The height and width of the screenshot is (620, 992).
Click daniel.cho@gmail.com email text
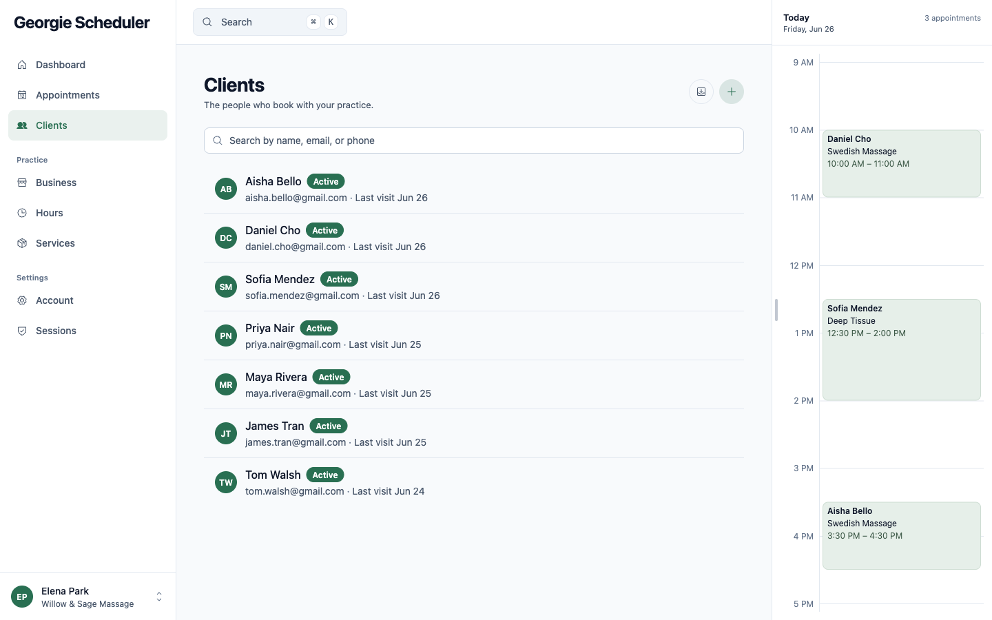[x=296, y=247]
